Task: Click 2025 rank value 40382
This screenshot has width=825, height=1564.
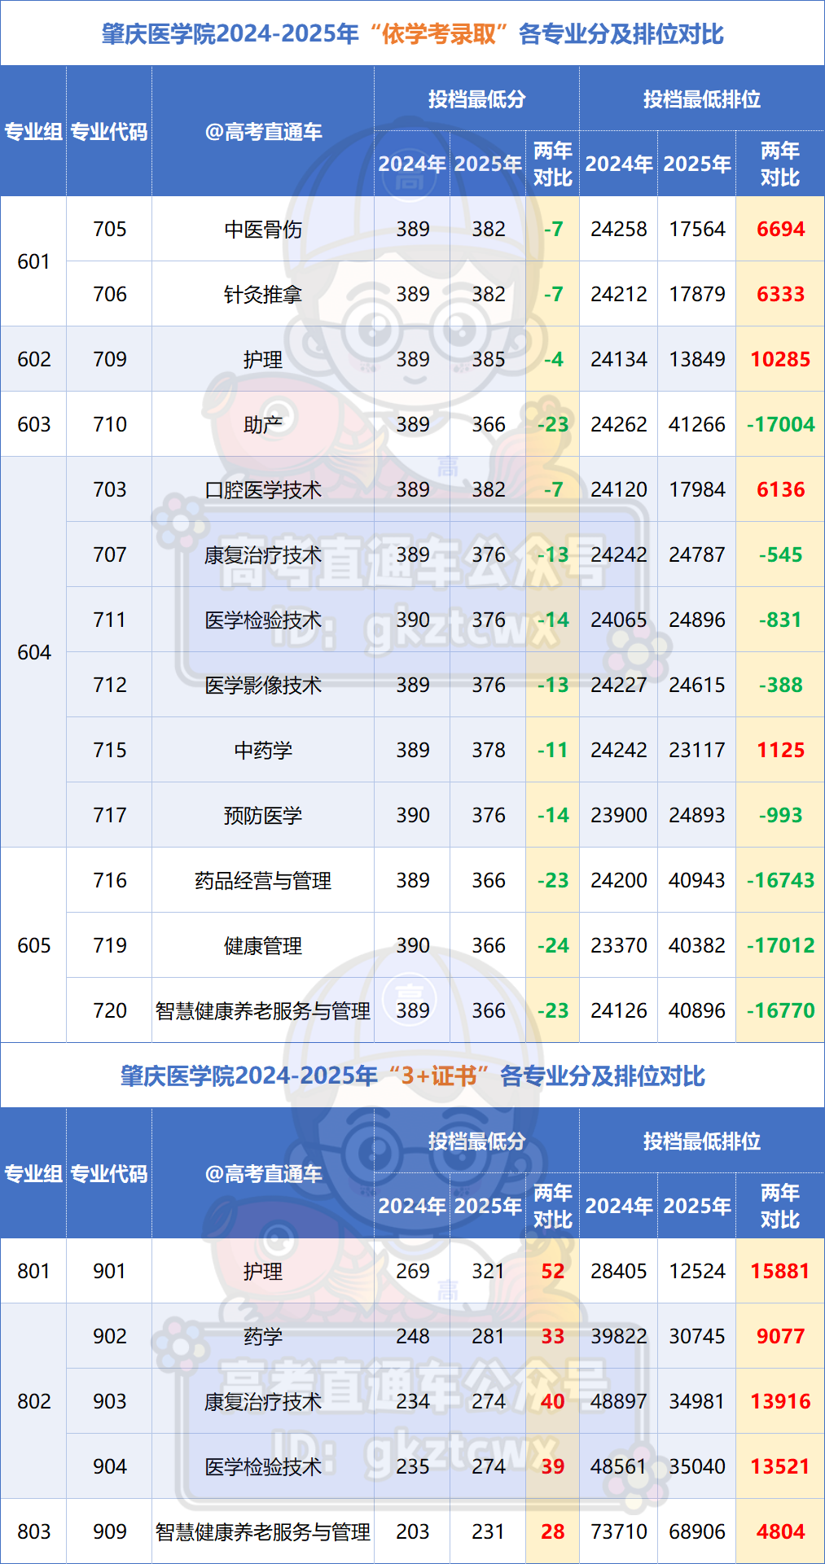Action: 697,945
